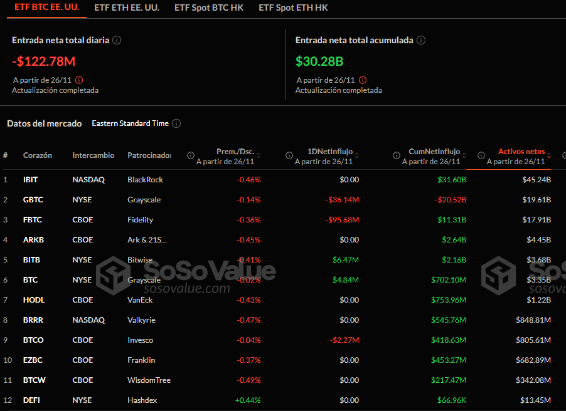Open GBTC ticker link
This screenshot has height=411, width=566.
(32, 200)
